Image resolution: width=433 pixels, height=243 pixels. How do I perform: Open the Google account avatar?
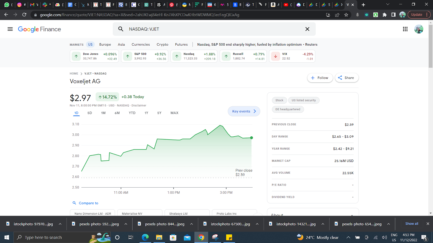coord(419,29)
